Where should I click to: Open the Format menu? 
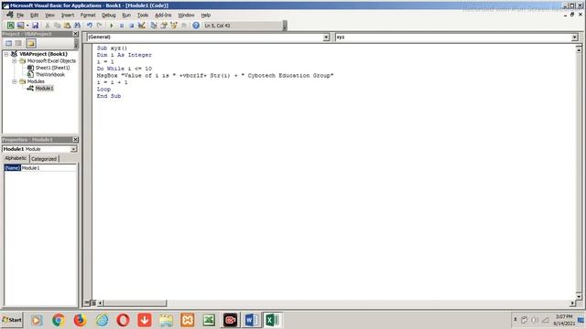[88, 16]
